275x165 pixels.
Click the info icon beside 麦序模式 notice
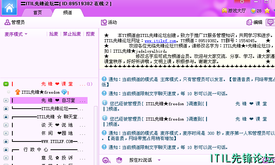point(104,133)
